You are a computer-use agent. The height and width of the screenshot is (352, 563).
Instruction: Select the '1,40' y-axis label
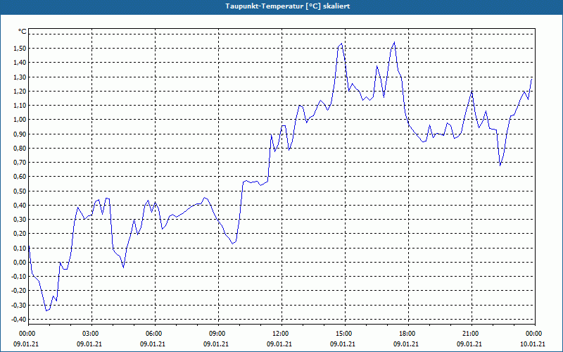20,63
